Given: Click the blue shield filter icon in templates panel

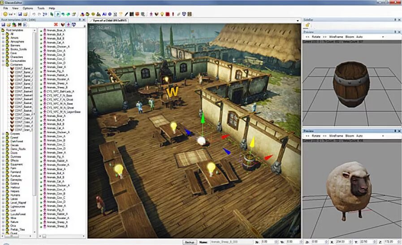Looking at the screenshot, I should [74, 24].
